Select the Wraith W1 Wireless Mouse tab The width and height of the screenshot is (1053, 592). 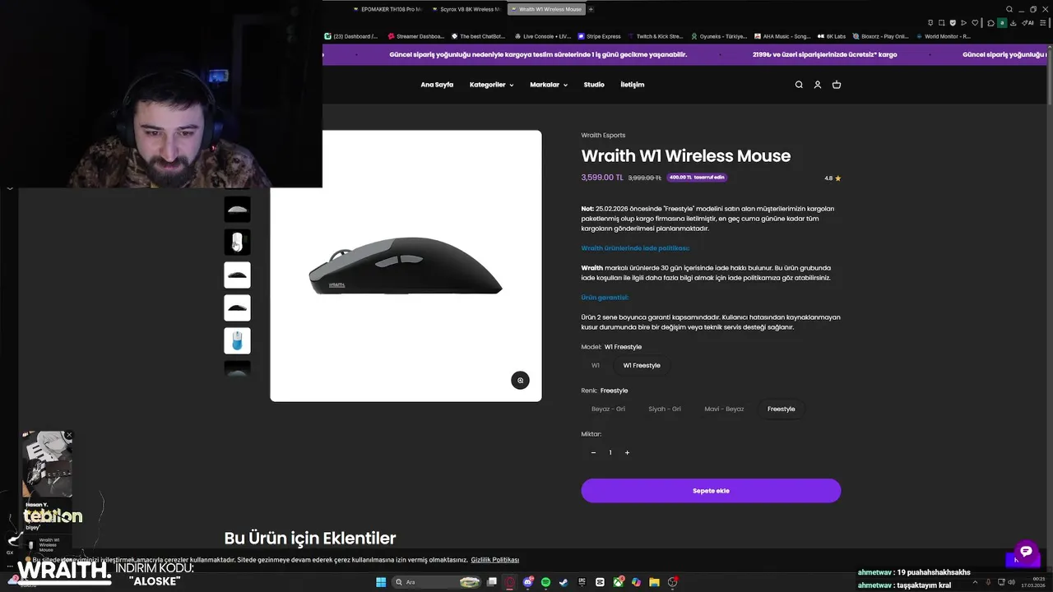point(546,9)
